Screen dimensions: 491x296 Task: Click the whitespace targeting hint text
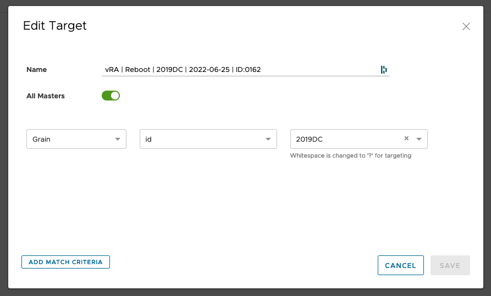pyautogui.click(x=351, y=155)
